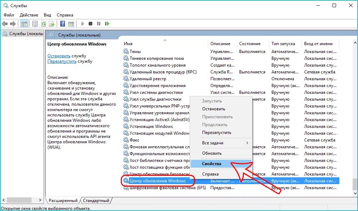This screenshot has height=211, width=358.
Task: Select Управление уровнями хранилища service
Action: (x=159, y=113)
